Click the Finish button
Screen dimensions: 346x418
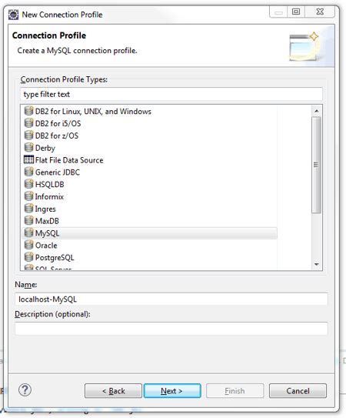coord(235,391)
